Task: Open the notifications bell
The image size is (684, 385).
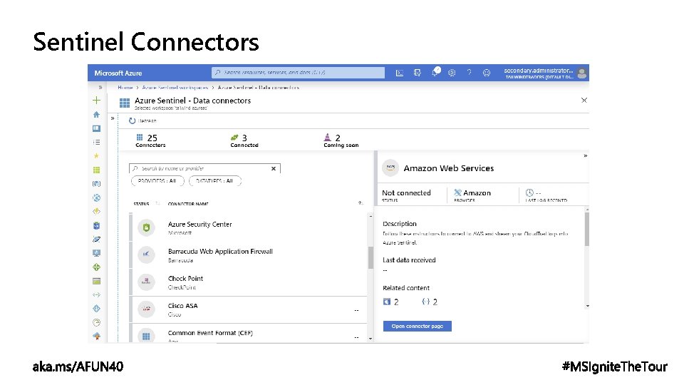Action: coord(435,72)
